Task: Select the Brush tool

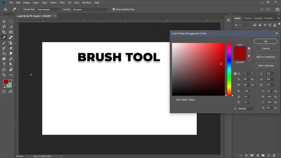Action: point(4,43)
